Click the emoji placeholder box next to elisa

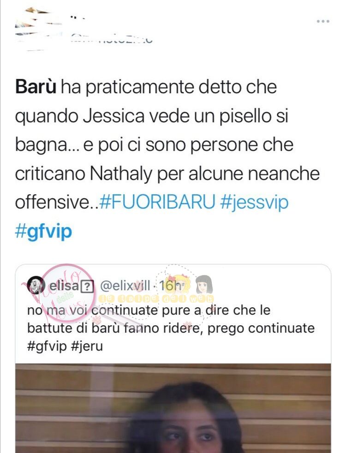88,286
